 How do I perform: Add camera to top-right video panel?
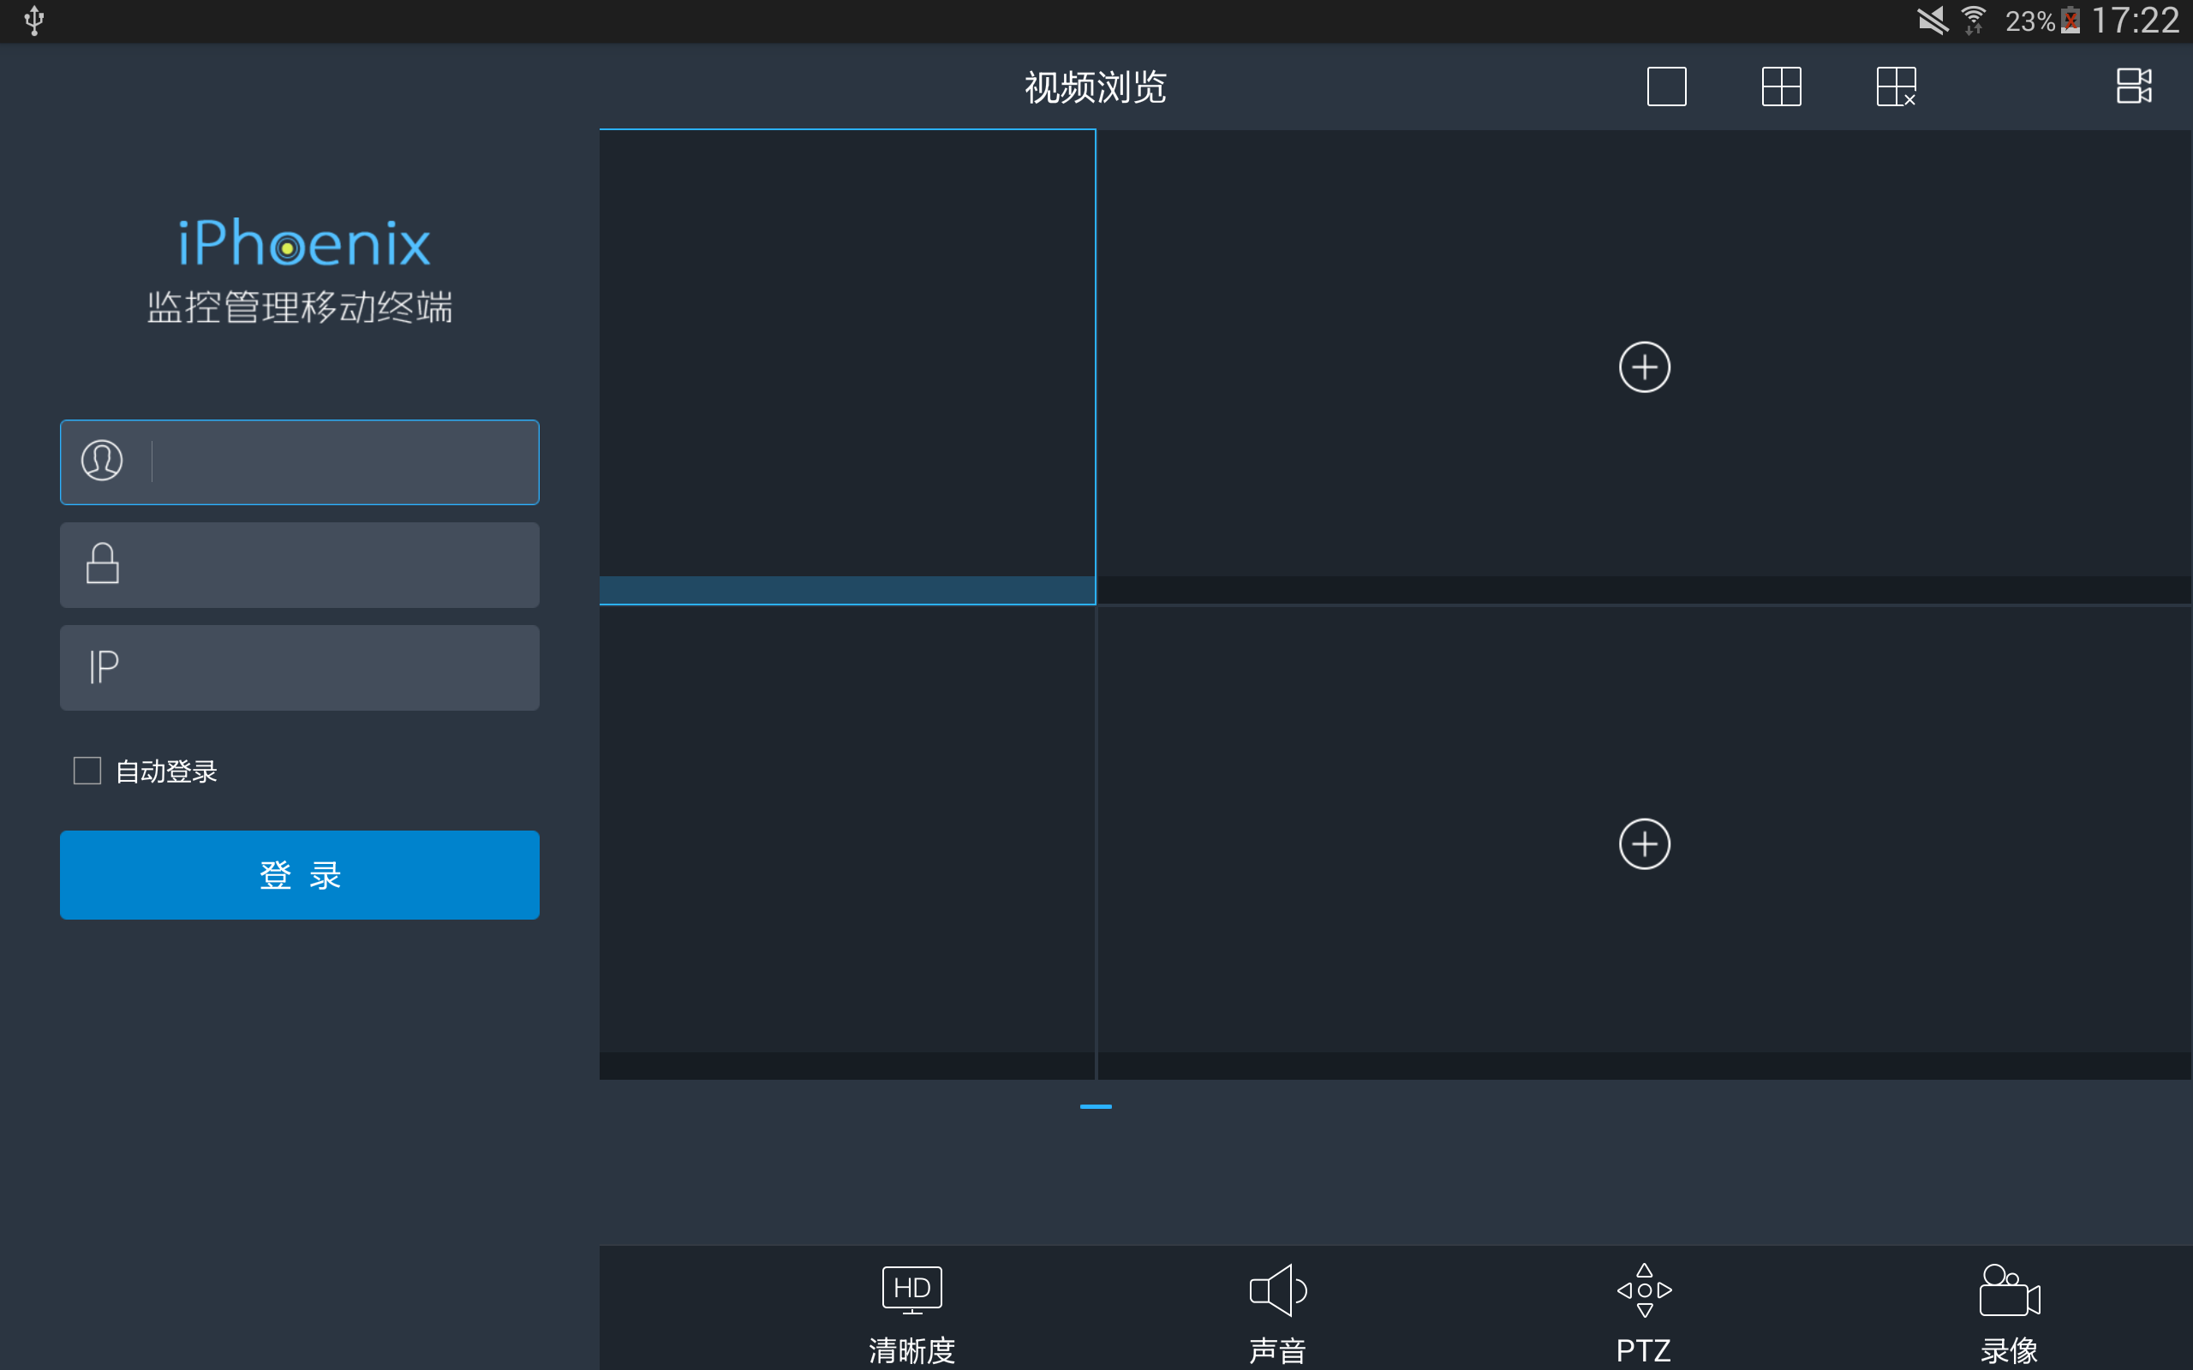tap(1644, 366)
